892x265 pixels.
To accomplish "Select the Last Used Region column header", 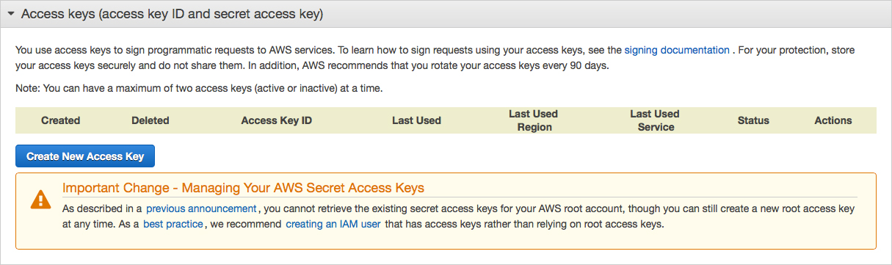I will coord(534,120).
